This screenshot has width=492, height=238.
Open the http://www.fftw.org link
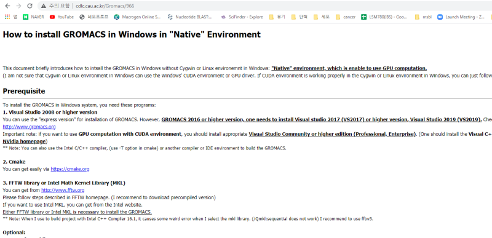click(x=63, y=190)
